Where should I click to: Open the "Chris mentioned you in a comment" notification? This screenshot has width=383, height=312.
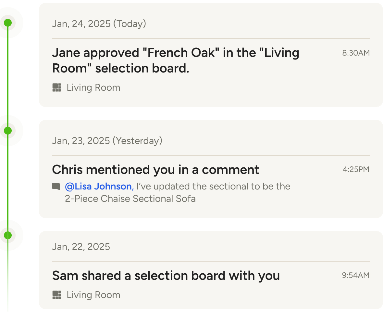(155, 169)
